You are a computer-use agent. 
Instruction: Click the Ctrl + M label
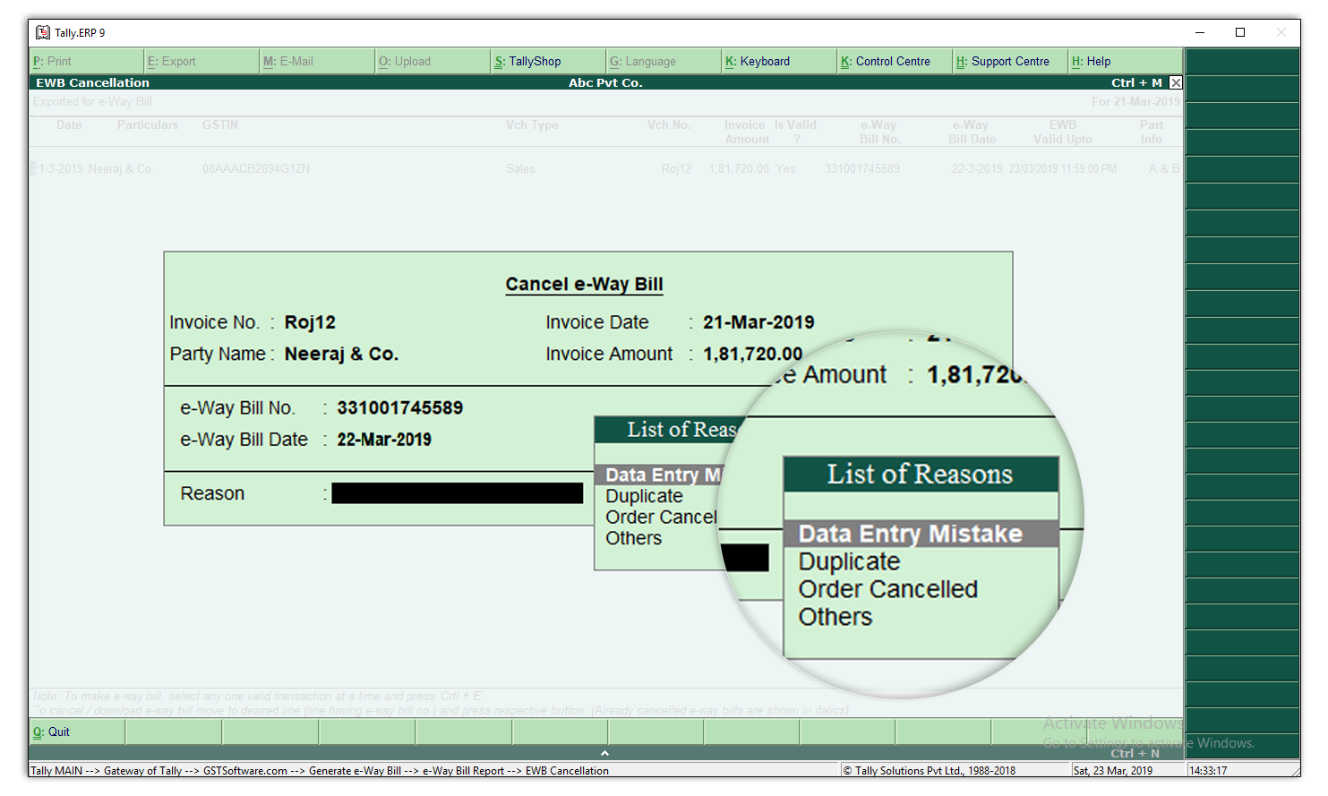pyautogui.click(x=1136, y=82)
